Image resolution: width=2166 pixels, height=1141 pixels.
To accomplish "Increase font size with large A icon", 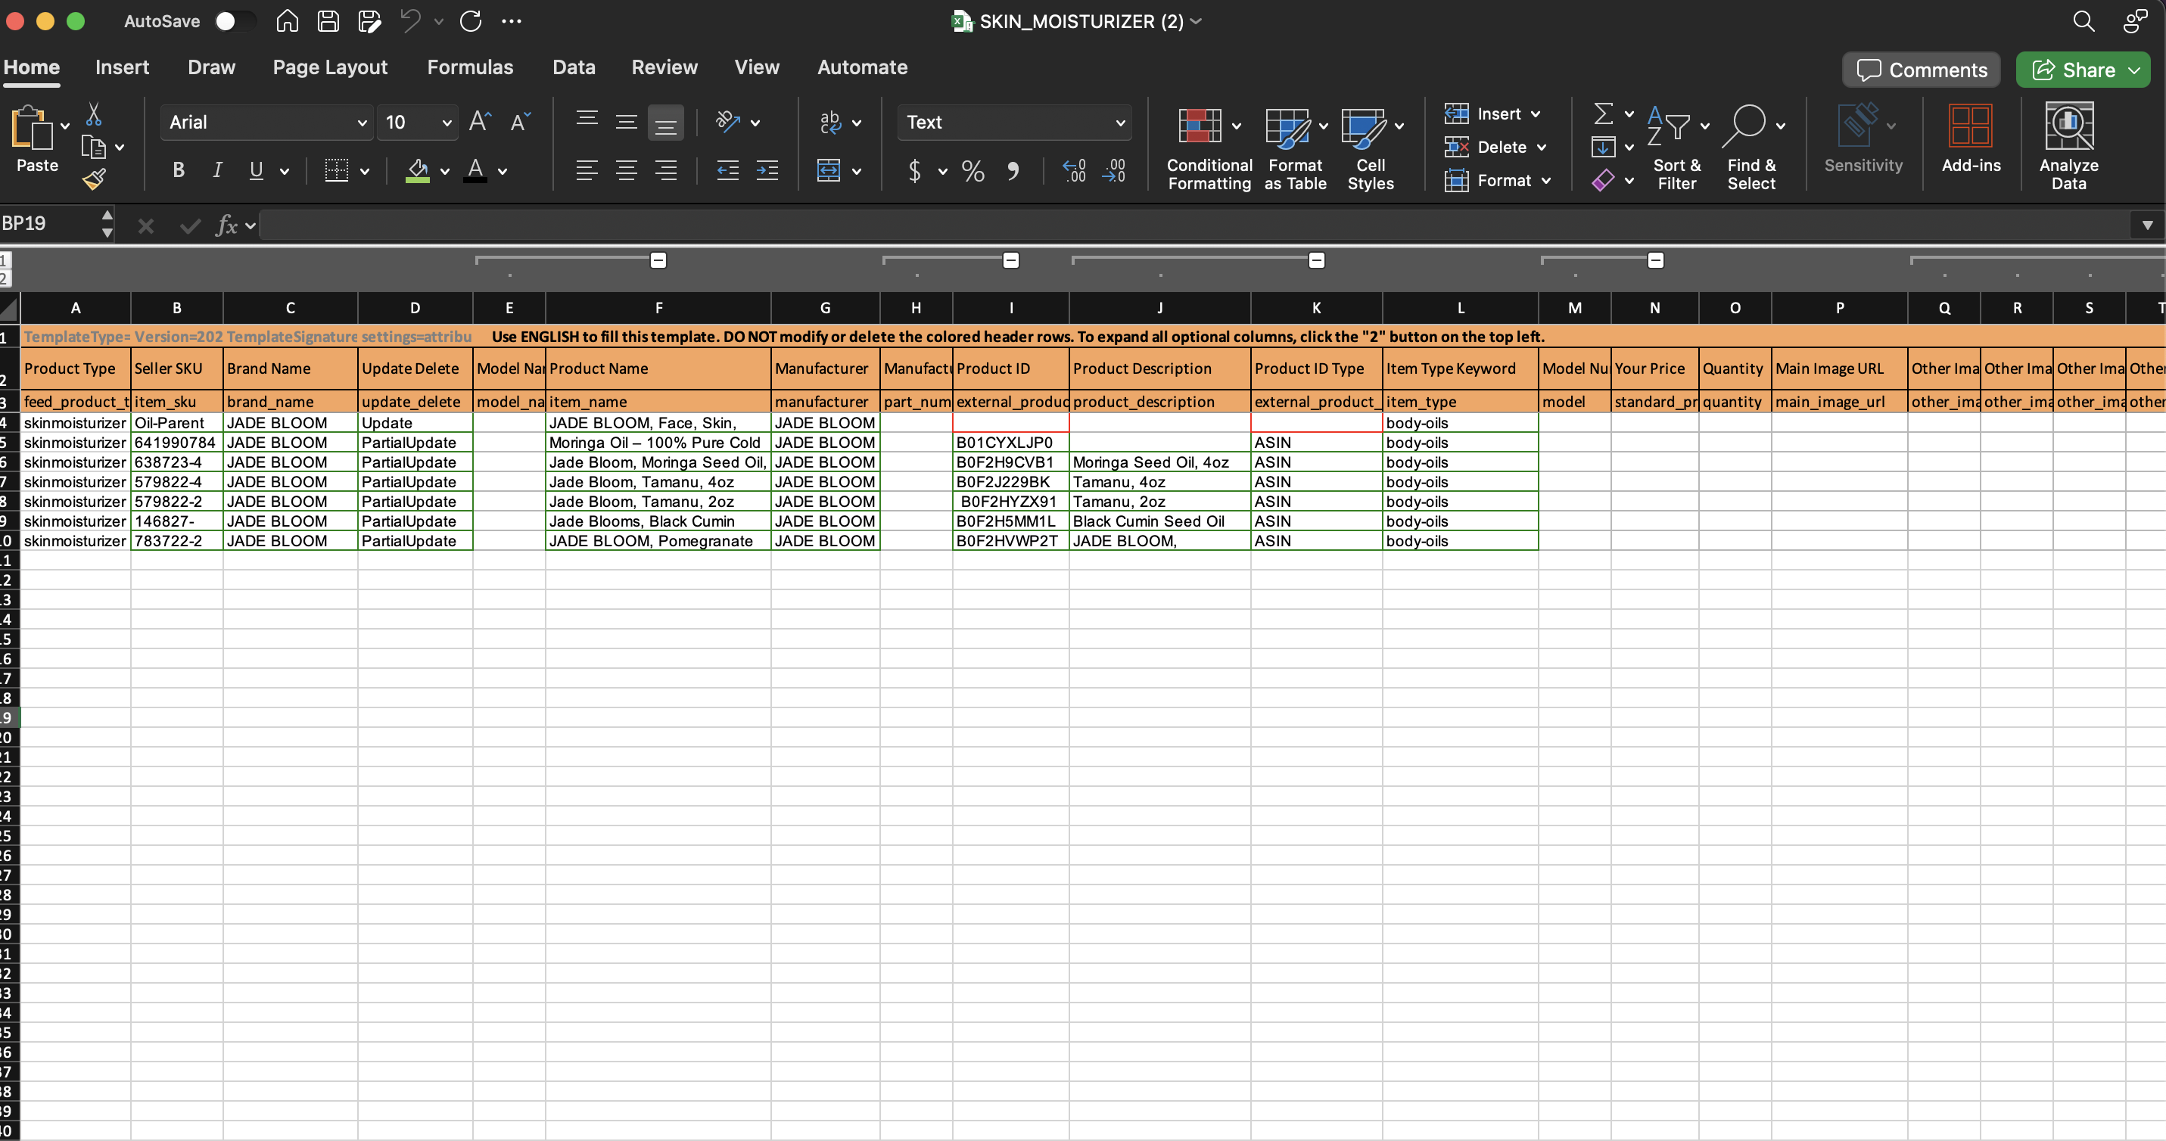I will point(479,122).
